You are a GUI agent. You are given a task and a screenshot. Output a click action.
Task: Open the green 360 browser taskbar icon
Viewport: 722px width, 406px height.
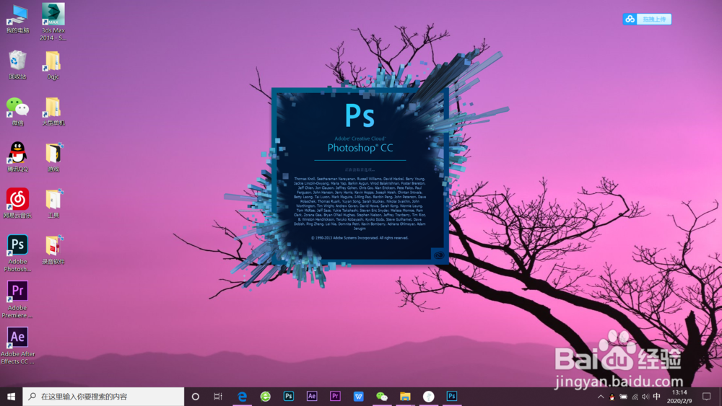click(x=265, y=397)
